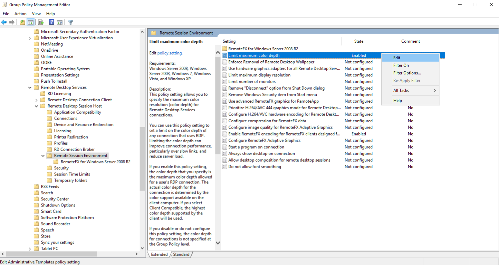Click the Back navigation arrow
The height and width of the screenshot is (265, 499).
click(x=4, y=22)
